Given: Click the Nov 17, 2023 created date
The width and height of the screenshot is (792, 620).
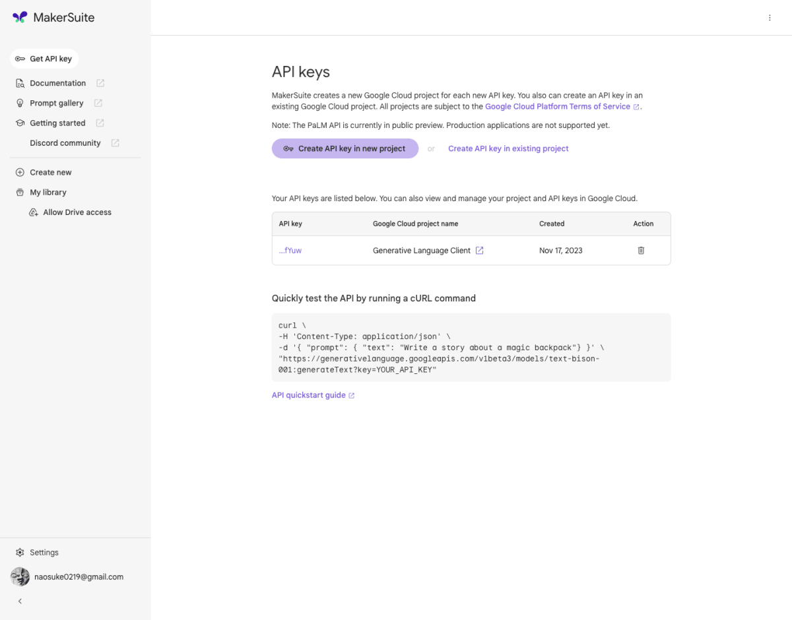Looking at the screenshot, I should tap(561, 251).
